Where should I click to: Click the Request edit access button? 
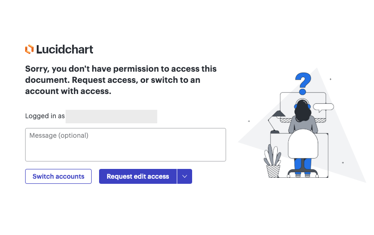[x=138, y=176]
